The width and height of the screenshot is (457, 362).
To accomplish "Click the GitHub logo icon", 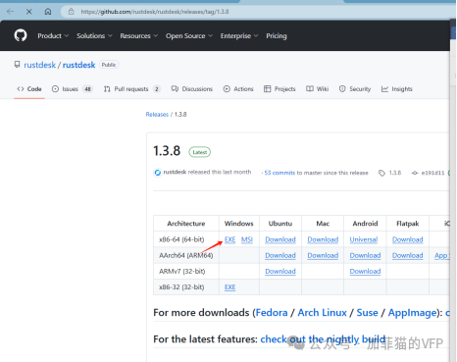I will (x=21, y=35).
